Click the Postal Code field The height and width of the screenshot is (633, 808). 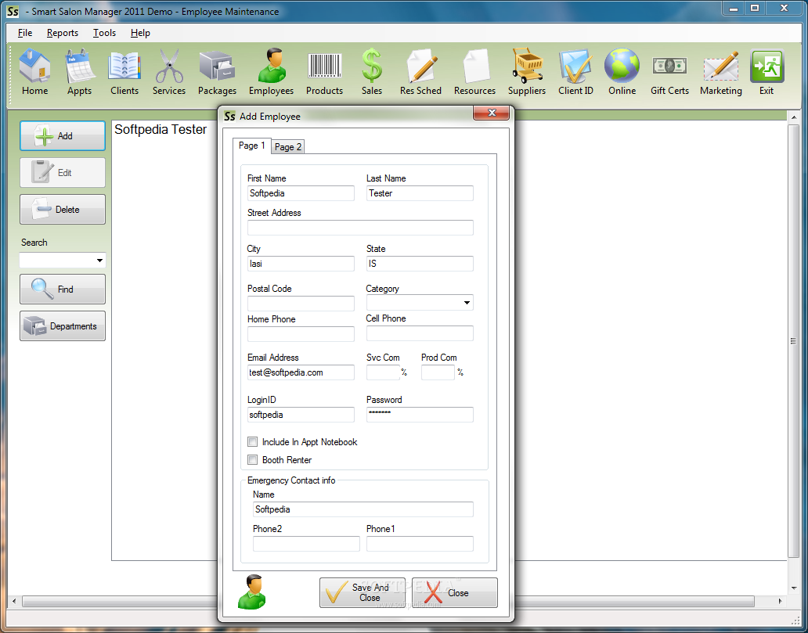coord(301,304)
